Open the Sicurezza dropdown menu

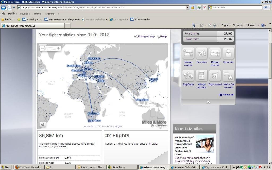(239, 25)
